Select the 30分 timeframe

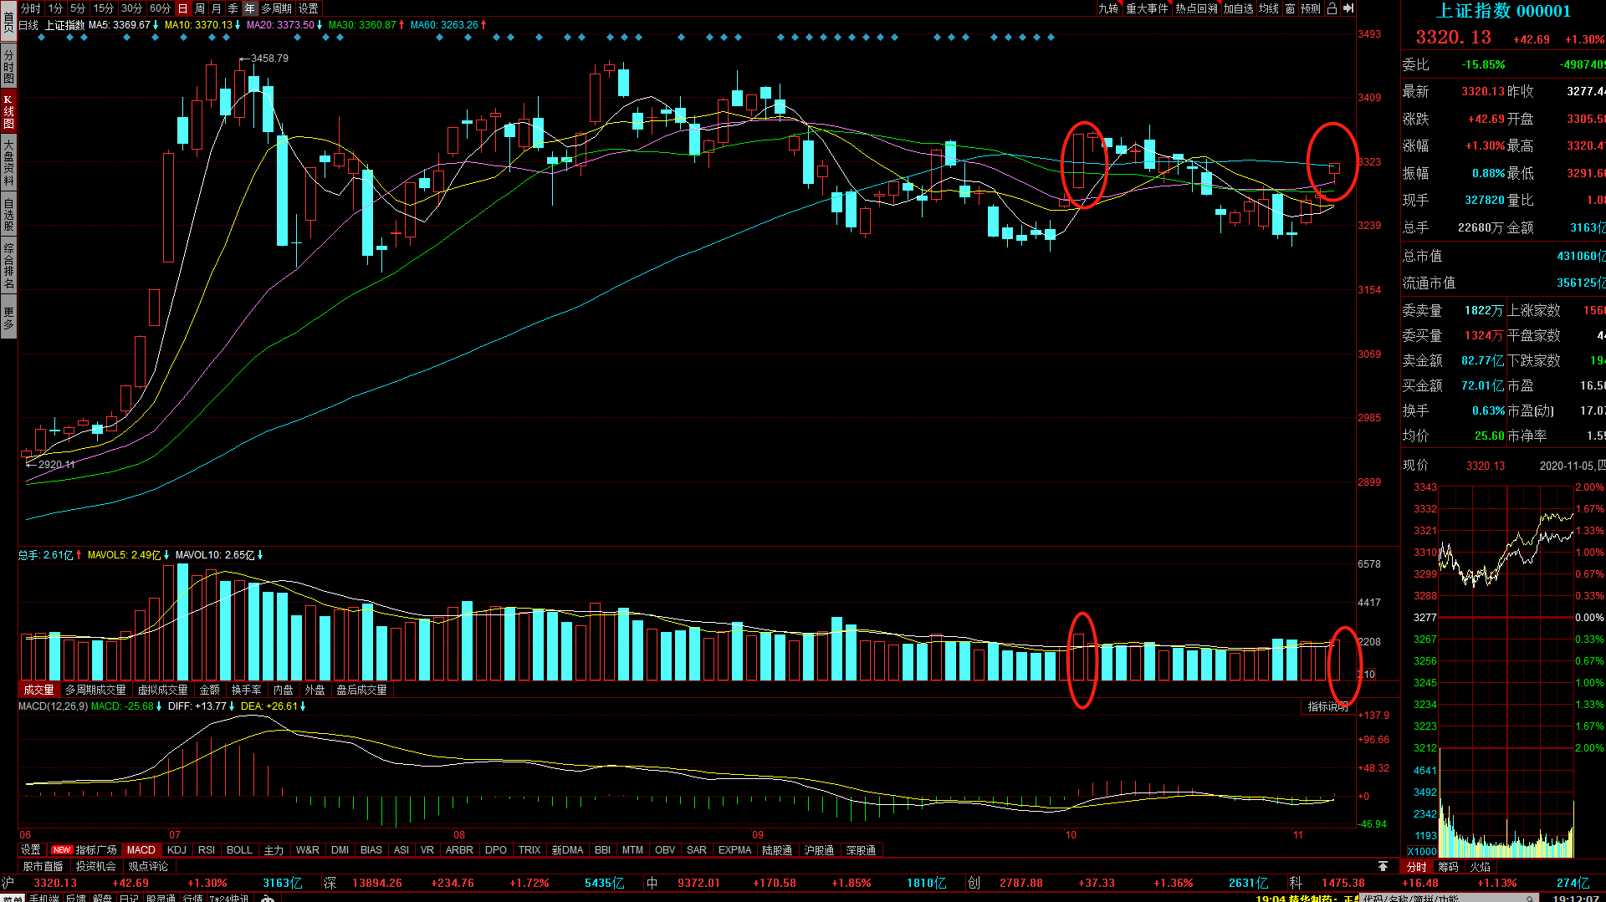click(x=131, y=8)
